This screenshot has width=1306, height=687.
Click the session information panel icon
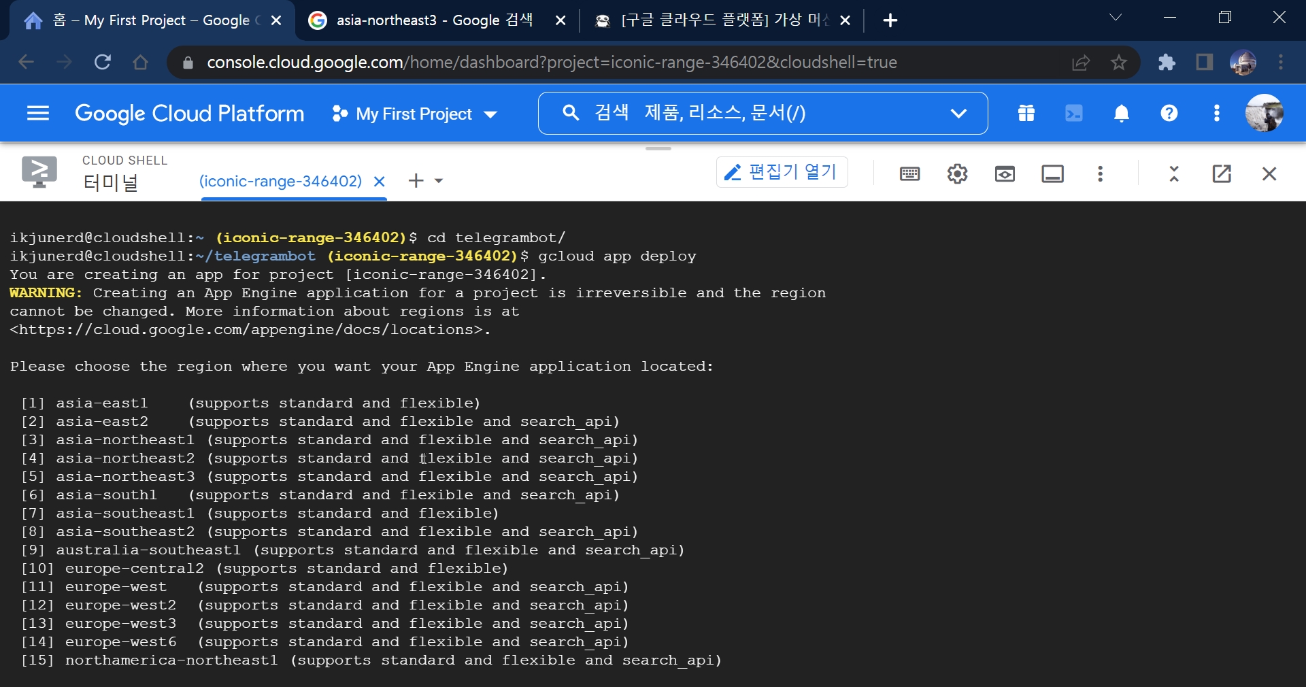pos(1052,174)
